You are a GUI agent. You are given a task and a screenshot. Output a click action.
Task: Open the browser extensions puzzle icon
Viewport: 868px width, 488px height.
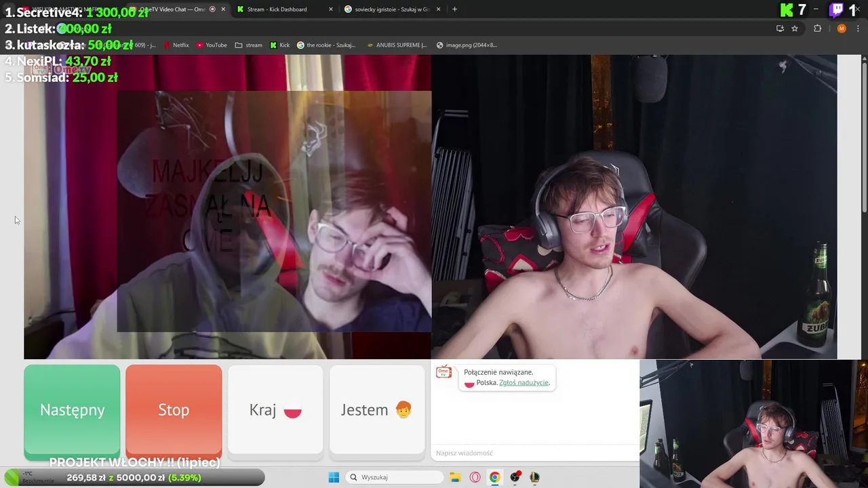tap(817, 28)
